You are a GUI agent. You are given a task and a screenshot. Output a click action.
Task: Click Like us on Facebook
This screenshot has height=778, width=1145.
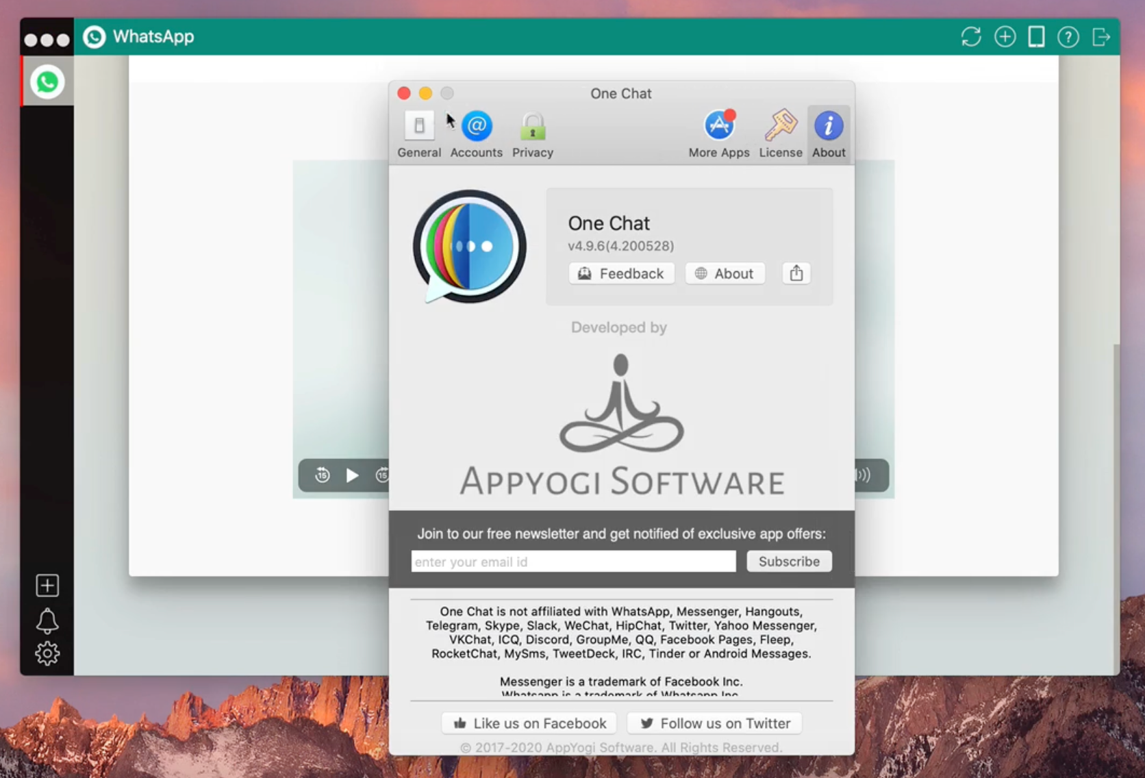pos(529,723)
